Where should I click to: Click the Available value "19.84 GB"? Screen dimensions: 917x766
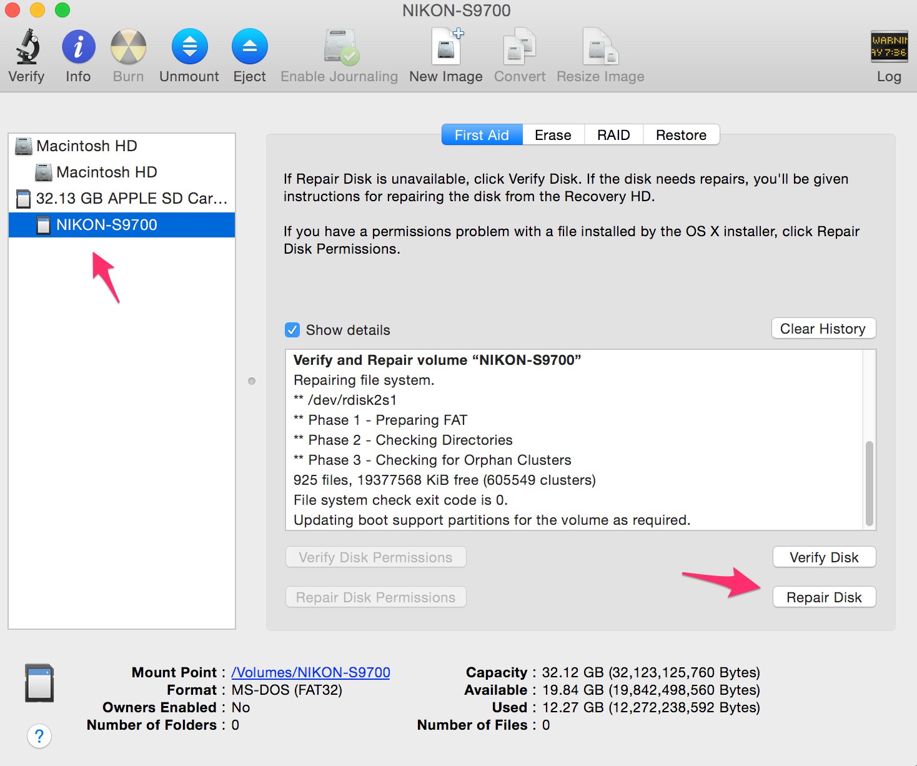[x=573, y=690]
